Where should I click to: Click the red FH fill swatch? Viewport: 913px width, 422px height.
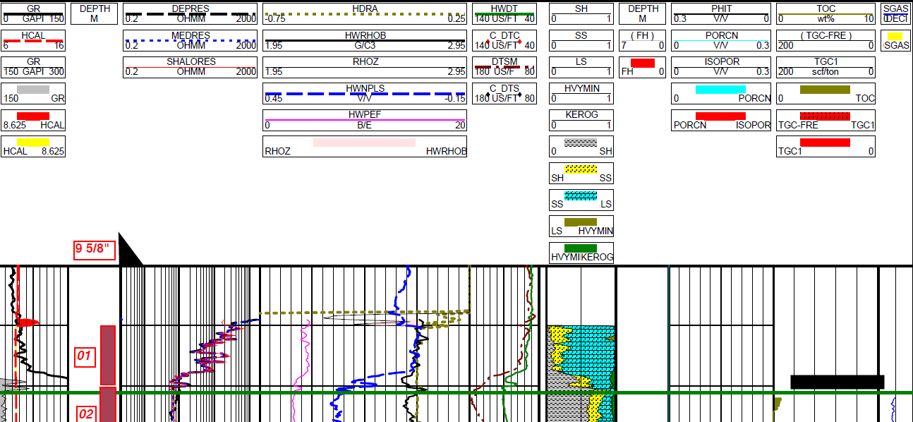coord(642,63)
